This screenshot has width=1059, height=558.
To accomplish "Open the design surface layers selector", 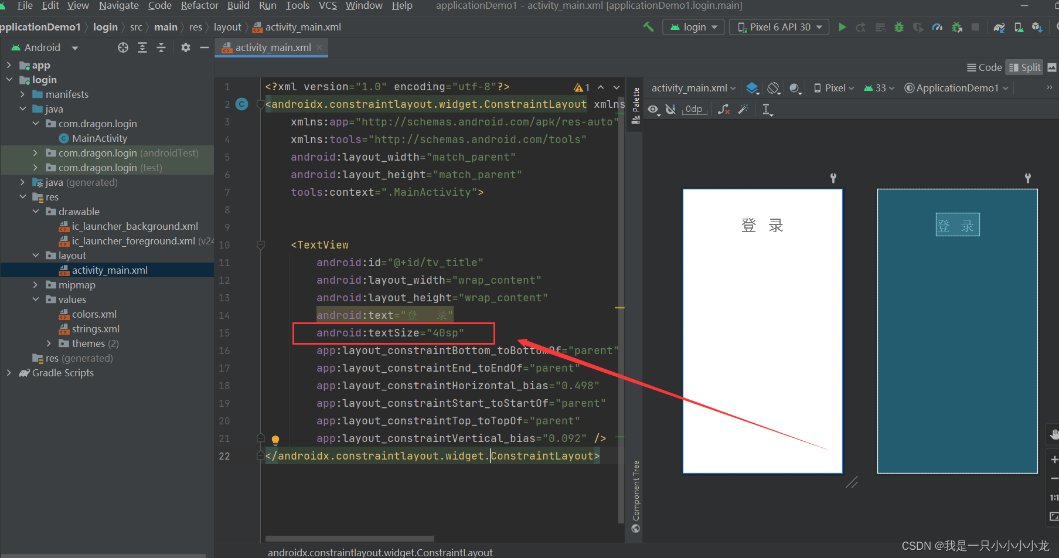I will click(752, 88).
